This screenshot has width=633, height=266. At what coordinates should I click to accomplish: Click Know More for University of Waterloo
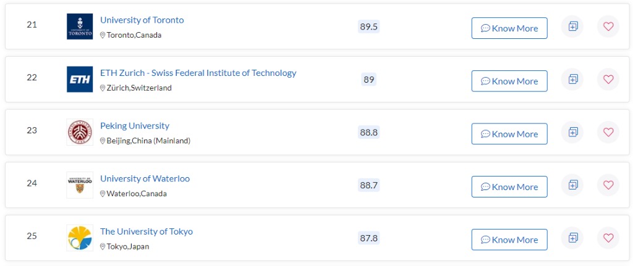[509, 186]
